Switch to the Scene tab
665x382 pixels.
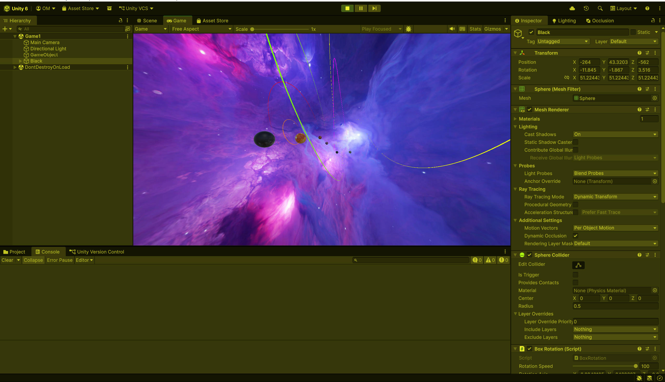point(147,21)
